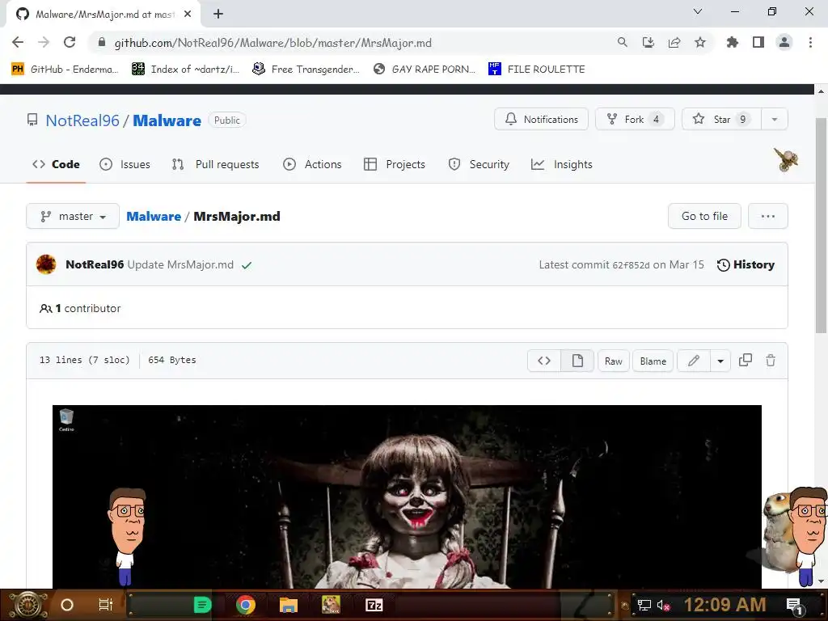
Task: Open the file options ellipsis menu
Action: 768,216
